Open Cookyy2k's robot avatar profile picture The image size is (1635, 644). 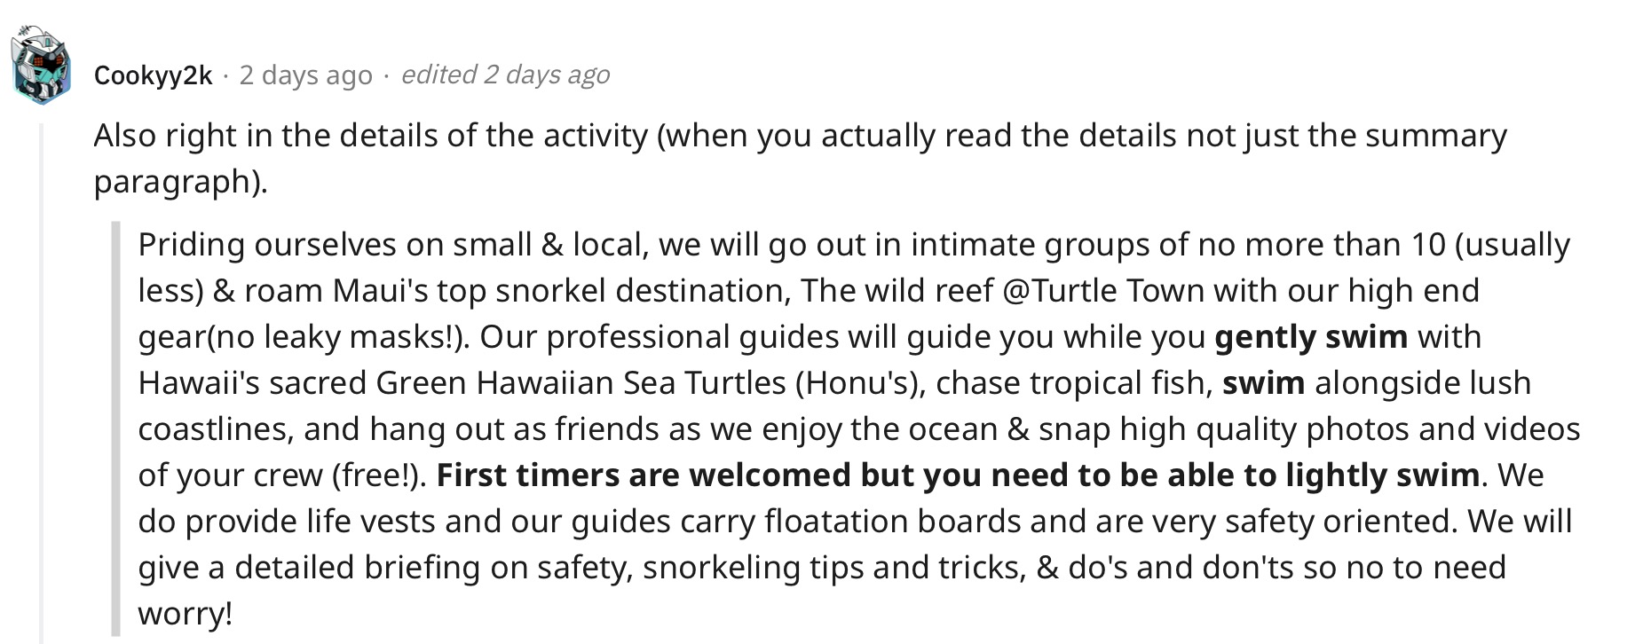coord(41,65)
